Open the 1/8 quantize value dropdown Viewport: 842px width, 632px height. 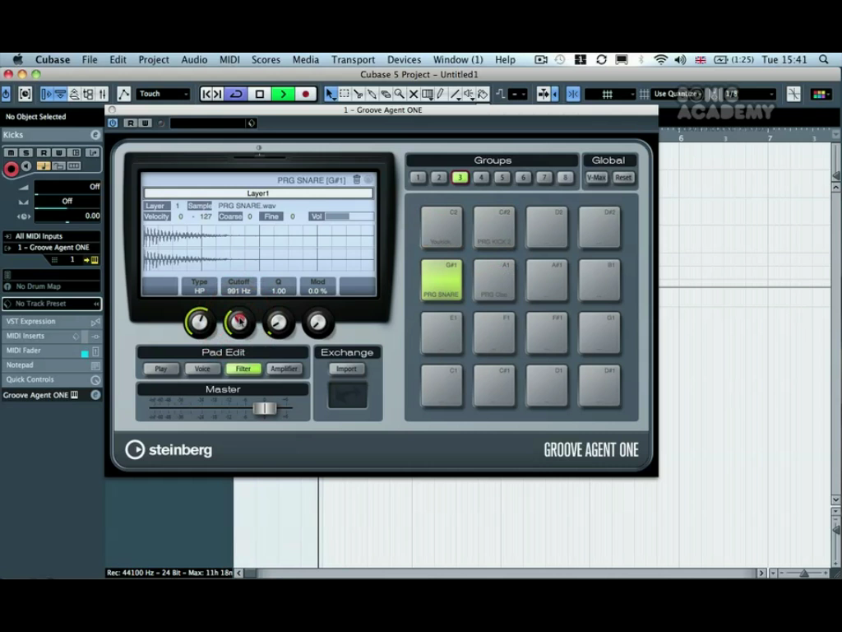point(748,94)
